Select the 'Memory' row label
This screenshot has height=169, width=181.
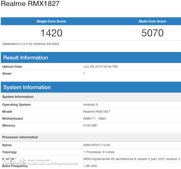(9, 125)
